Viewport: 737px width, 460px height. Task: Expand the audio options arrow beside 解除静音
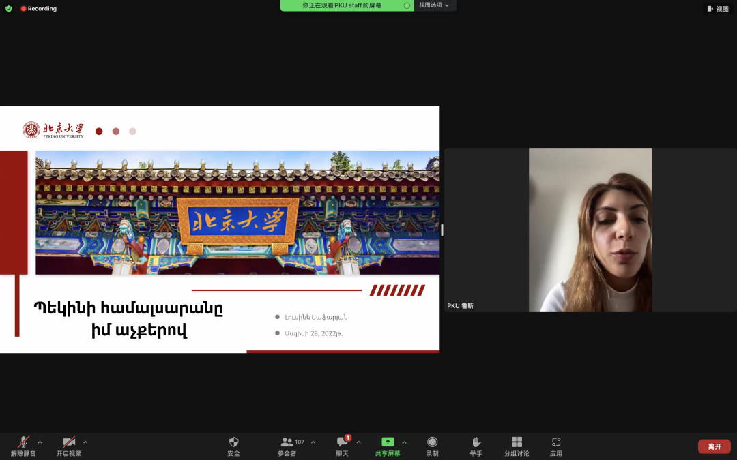click(40, 442)
